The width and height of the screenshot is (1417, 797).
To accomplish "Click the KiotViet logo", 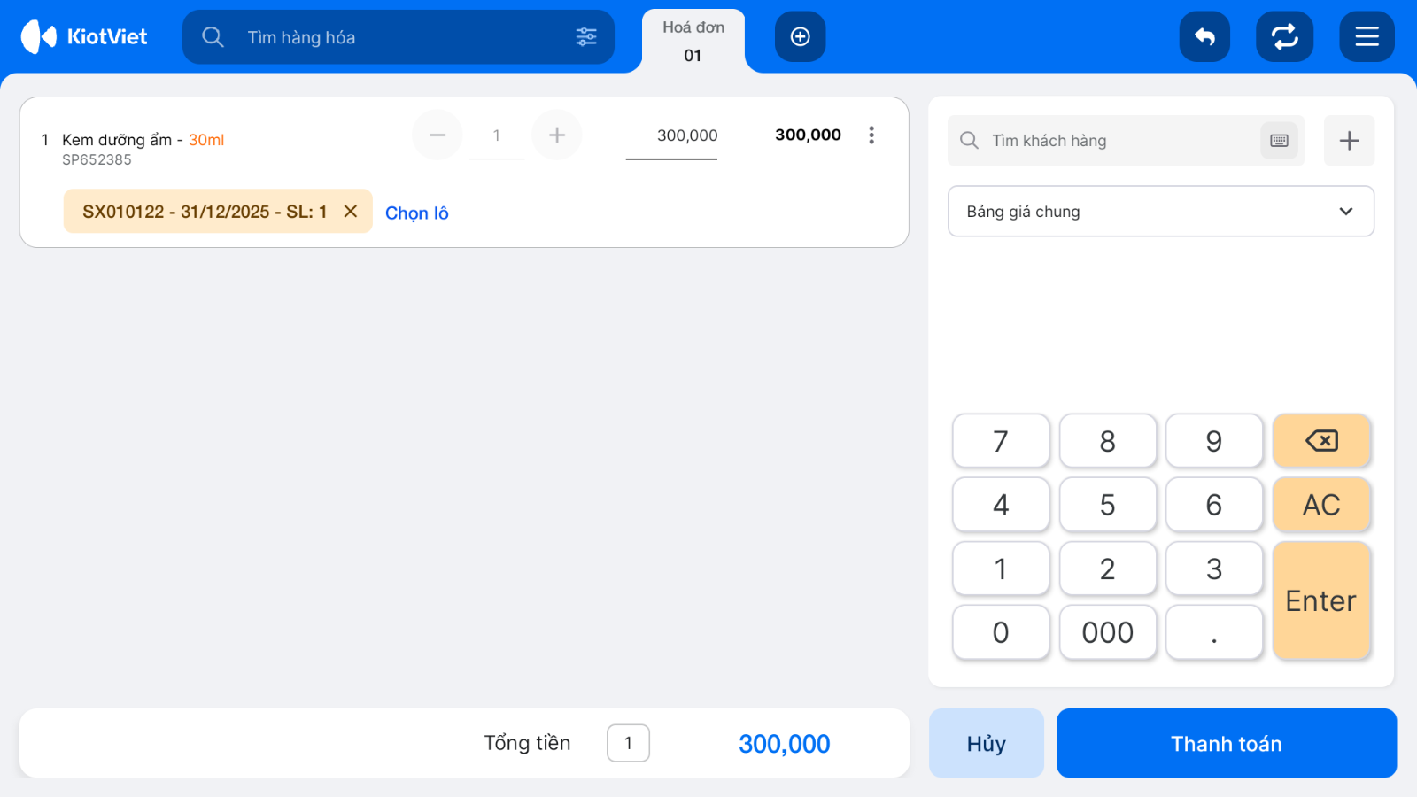I will [x=84, y=36].
